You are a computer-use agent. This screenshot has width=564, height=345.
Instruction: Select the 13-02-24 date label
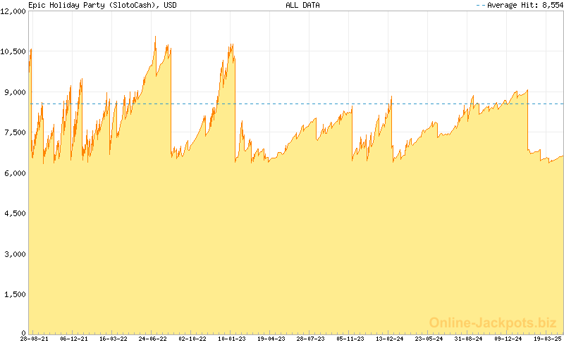(x=389, y=339)
